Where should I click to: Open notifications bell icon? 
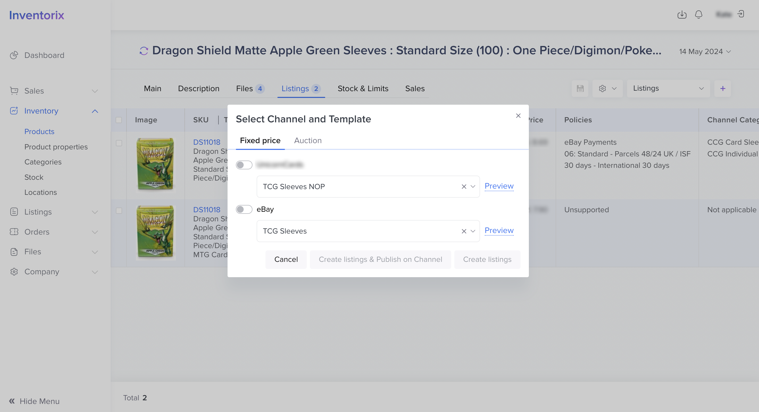698,15
